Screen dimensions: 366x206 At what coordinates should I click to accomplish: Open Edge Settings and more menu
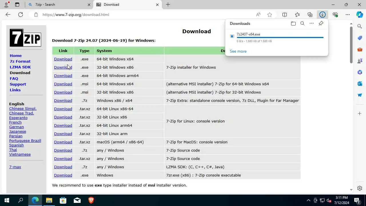coord(348,15)
